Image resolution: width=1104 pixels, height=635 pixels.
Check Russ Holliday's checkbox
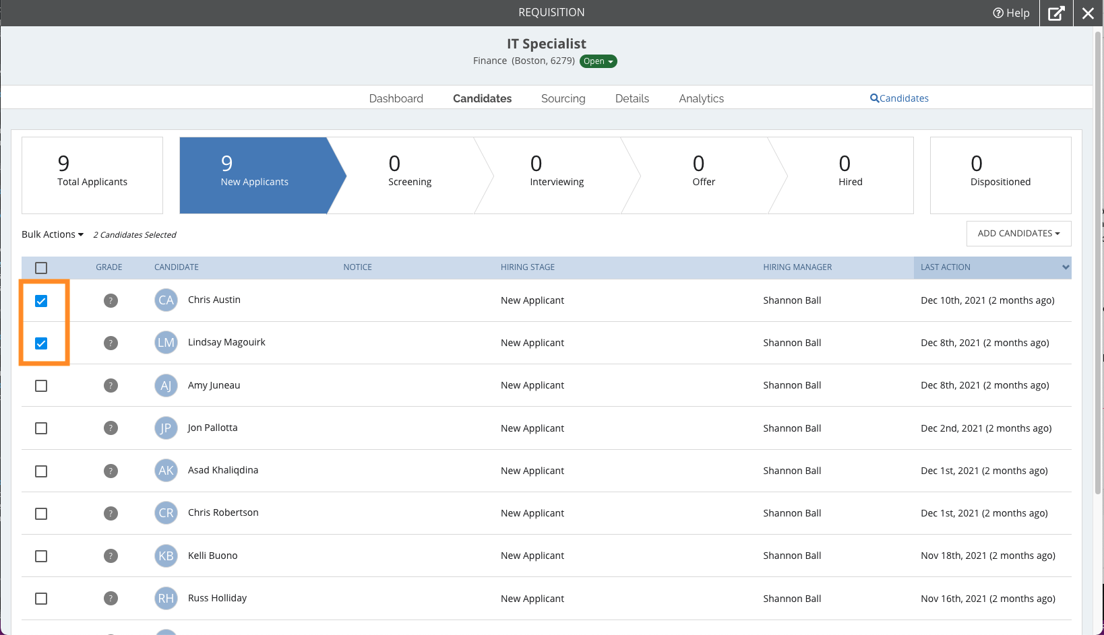click(x=41, y=599)
